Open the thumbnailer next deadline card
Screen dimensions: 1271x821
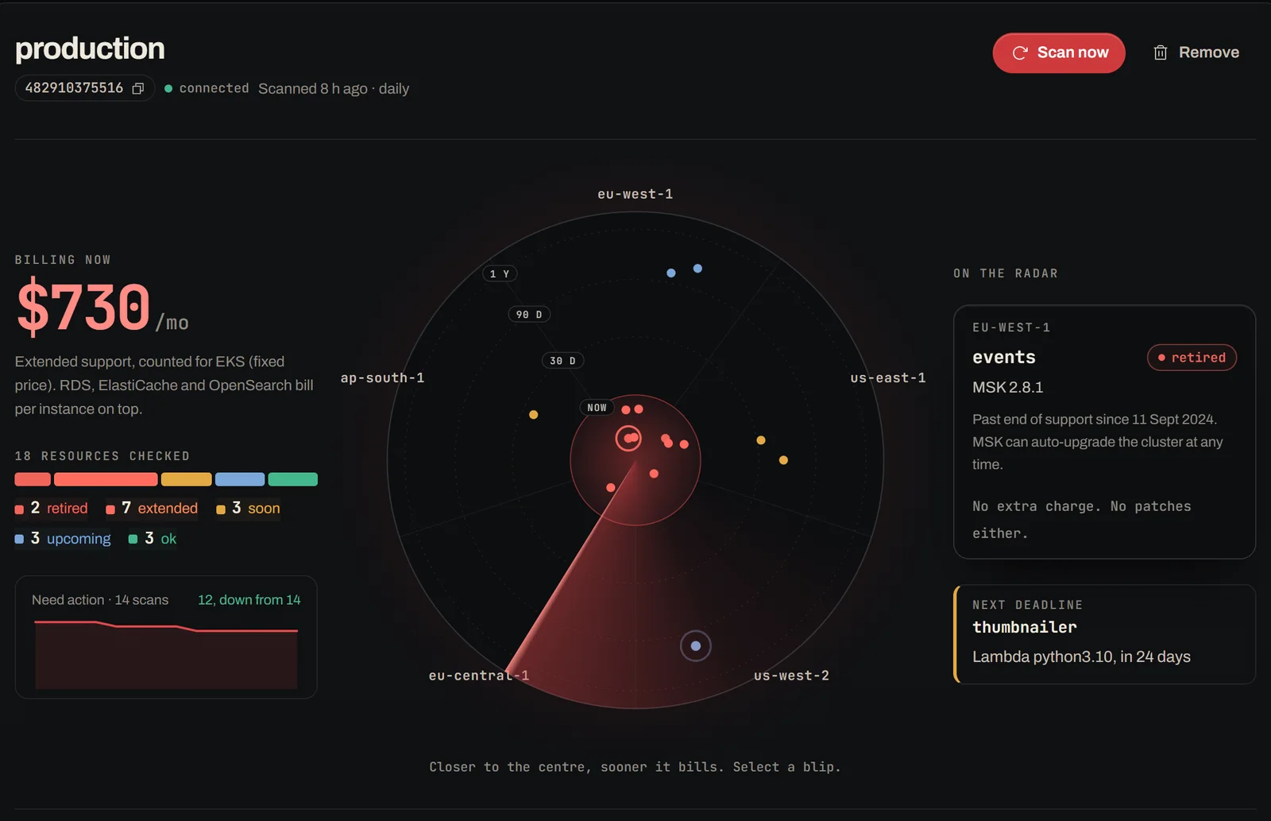1104,634
